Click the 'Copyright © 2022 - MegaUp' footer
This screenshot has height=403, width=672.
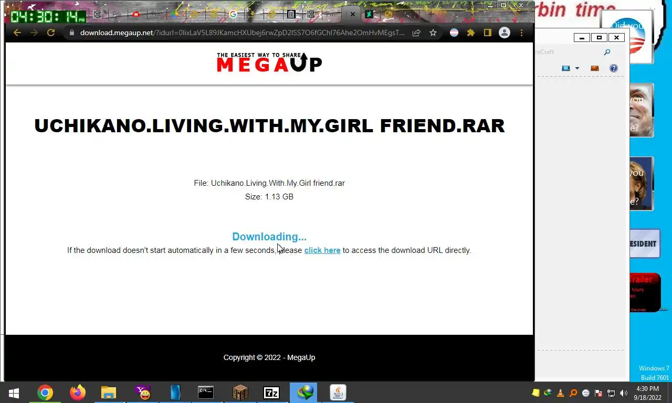click(269, 357)
